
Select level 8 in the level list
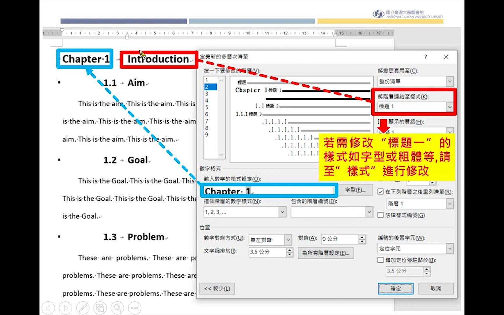coord(211,128)
